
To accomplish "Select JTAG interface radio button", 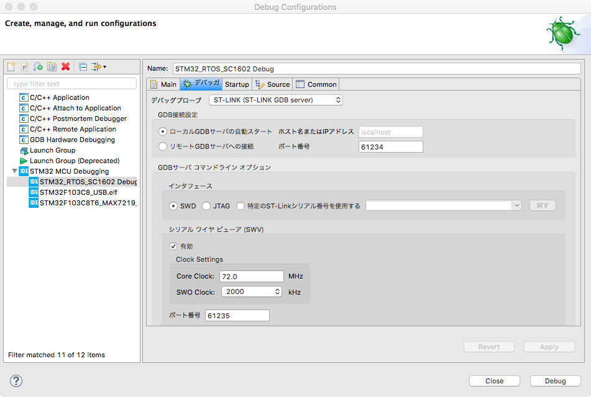I will (206, 206).
